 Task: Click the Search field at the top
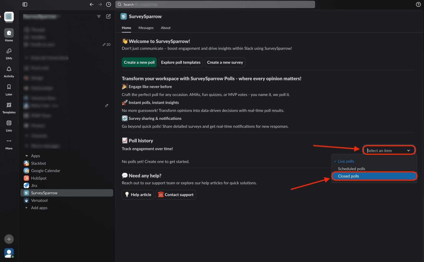pyautogui.click(x=215, y=4)
